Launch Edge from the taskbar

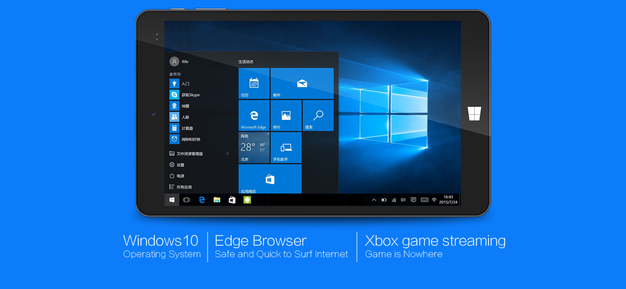pyautogui.click(x=202, y=200)
